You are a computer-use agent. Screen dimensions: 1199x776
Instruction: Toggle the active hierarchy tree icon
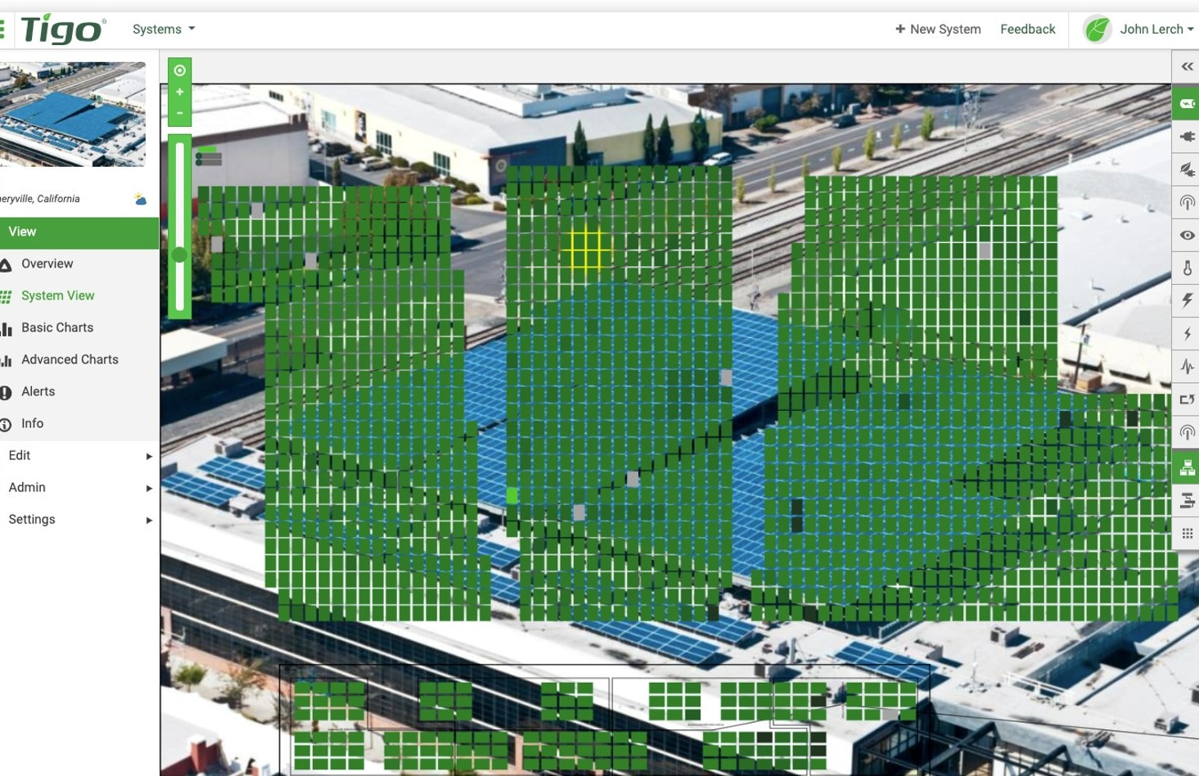(x=1187, y=468)
